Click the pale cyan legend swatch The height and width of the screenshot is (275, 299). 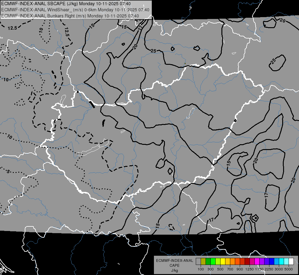286,262
